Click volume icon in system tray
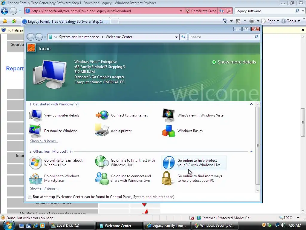This screenshot has width=306, height=230. tap(283, 225)
